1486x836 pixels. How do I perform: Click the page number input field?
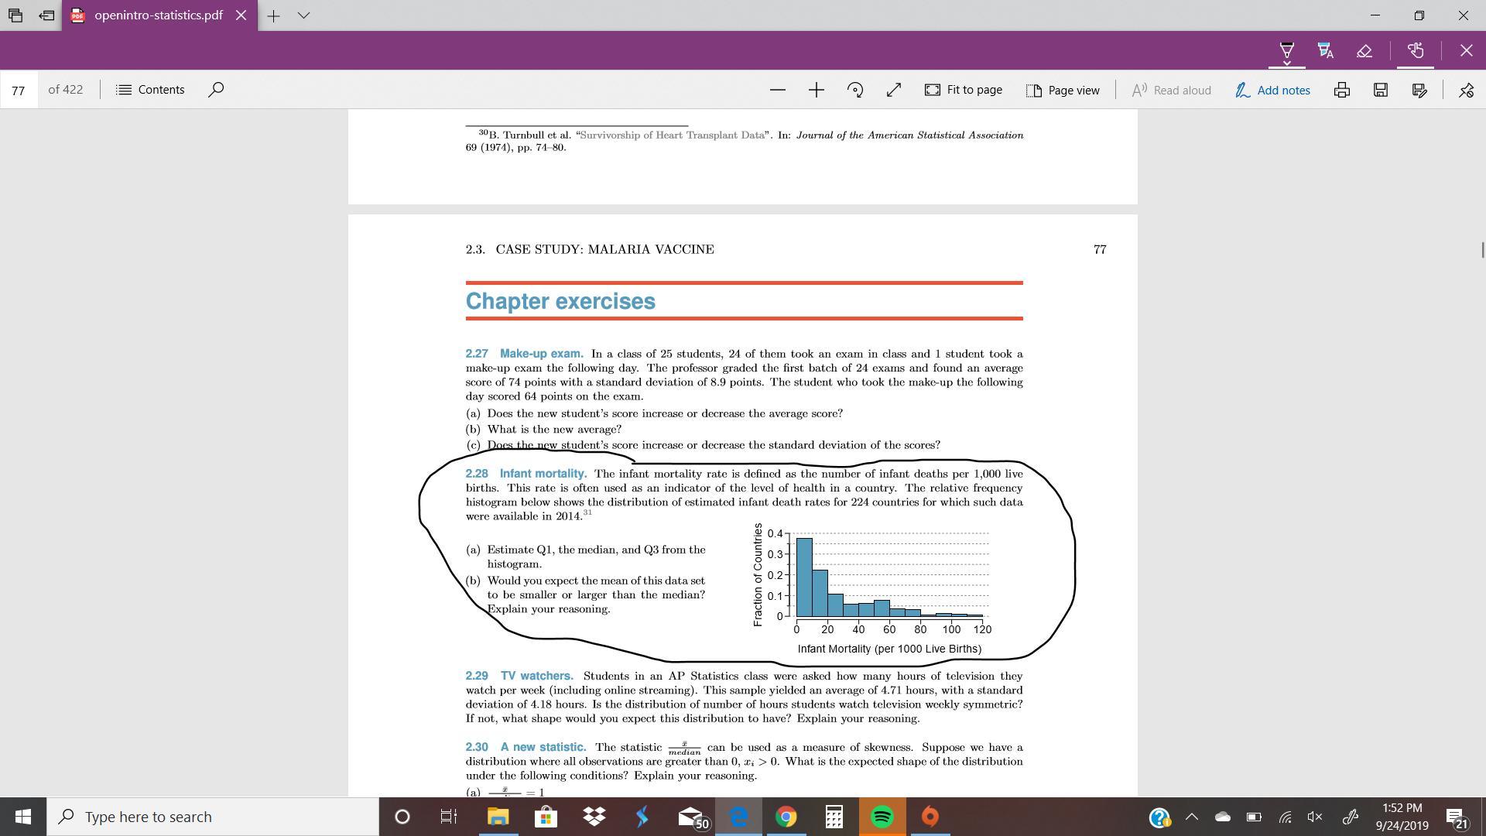(x=19, y=90)
